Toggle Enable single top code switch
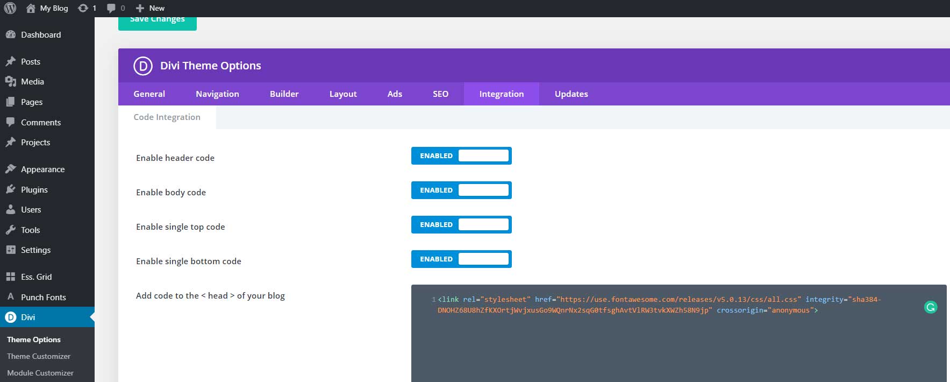Image resolution: width=950 pixels, height=382 pixels. tap(461, 224)
